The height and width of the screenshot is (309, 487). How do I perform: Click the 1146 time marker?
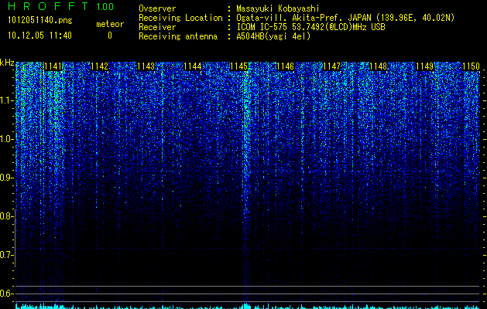pyautogui.click(x=285, y=66)
